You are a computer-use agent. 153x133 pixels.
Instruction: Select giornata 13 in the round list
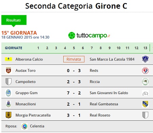click(x=145, y=48)
